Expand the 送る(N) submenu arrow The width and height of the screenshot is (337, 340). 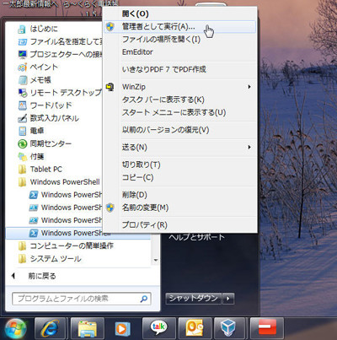(x=249, y=147)
